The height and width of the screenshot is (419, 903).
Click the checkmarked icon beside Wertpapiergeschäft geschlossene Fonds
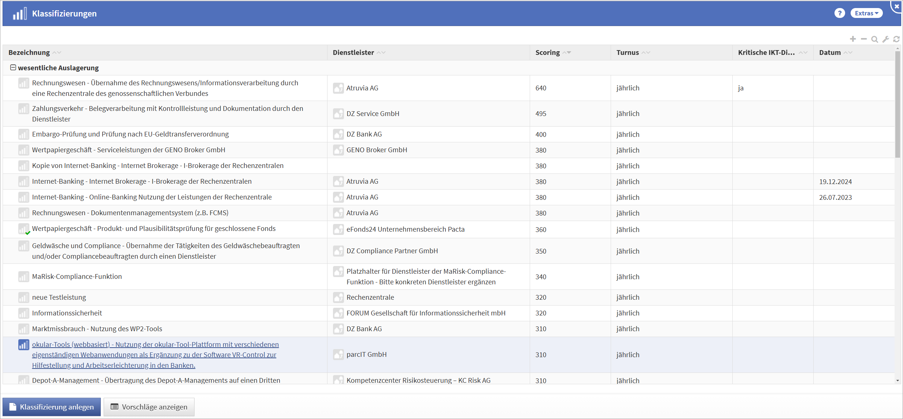click(x=23, y=229)
